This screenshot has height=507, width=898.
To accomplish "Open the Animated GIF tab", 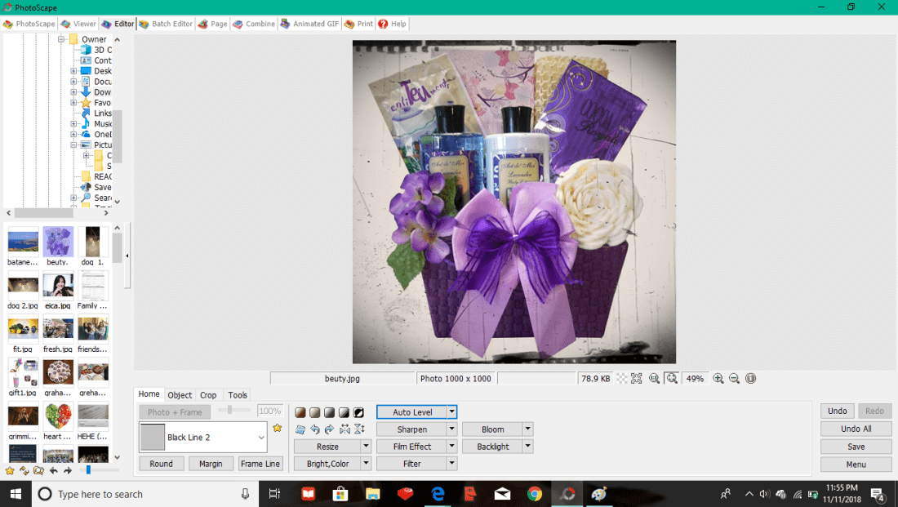I will coord(310,24).
